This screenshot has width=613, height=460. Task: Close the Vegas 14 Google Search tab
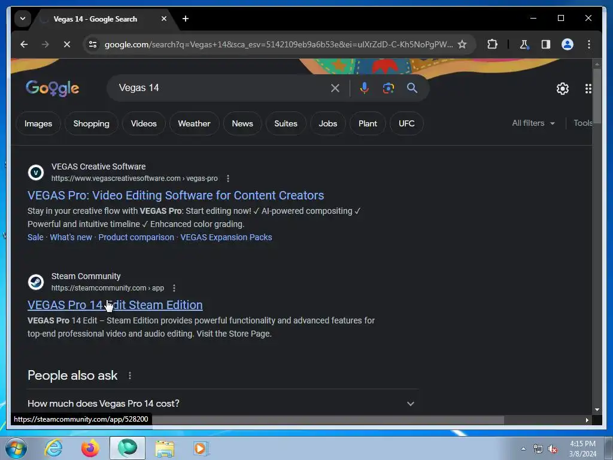(164, 19)
